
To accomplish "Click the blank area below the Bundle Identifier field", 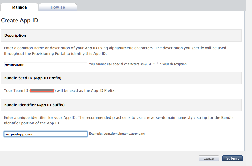I will (x=122, y=144).
